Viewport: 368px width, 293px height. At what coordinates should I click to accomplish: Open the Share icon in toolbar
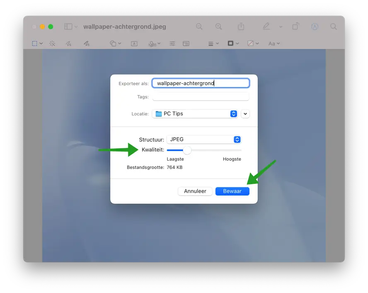[241, 26]
